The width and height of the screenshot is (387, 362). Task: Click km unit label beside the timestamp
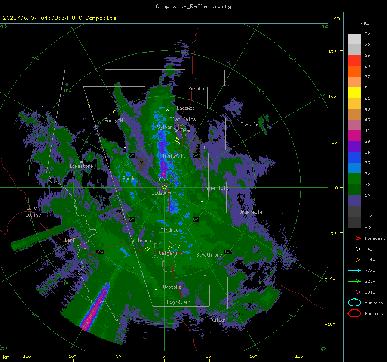coord(336,18)
